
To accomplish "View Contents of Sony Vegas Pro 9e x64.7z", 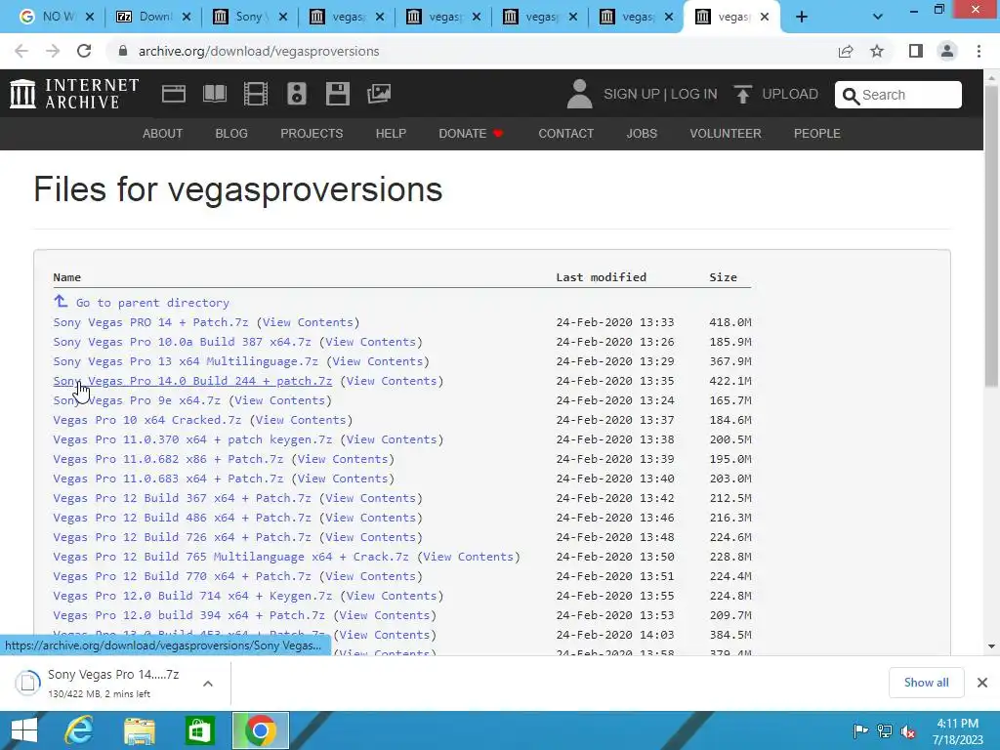I will pos(280,400).
